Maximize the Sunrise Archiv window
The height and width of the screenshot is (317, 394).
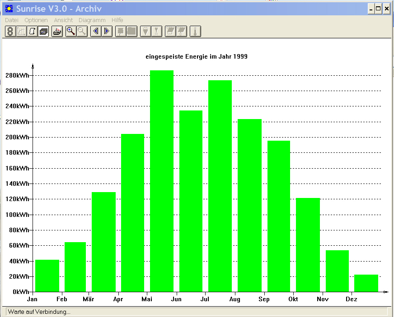pyautogui.click(x=378, y=9)
